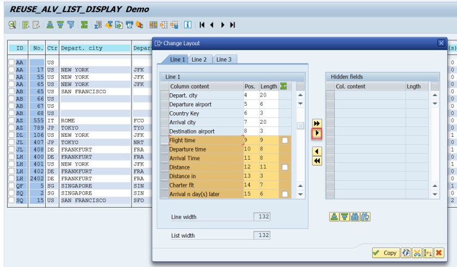
Task: Click the Deselect All toolbar icon
Action: pos(36,25)
